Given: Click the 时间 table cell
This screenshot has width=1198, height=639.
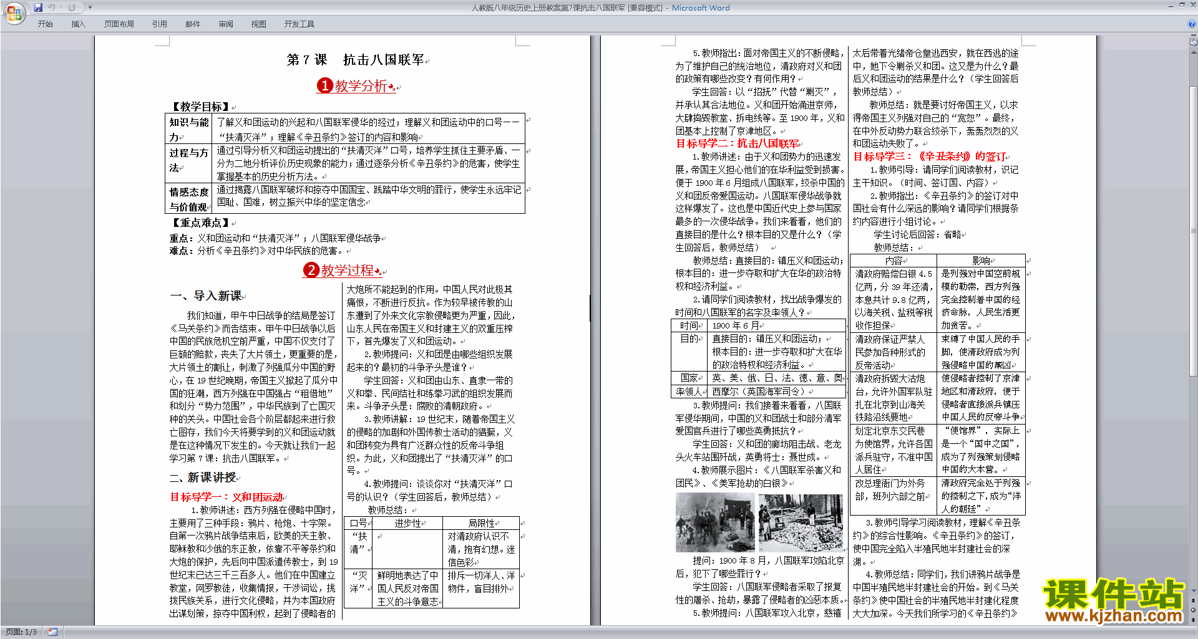Looking at the screenshot, I should click(689, 325).
